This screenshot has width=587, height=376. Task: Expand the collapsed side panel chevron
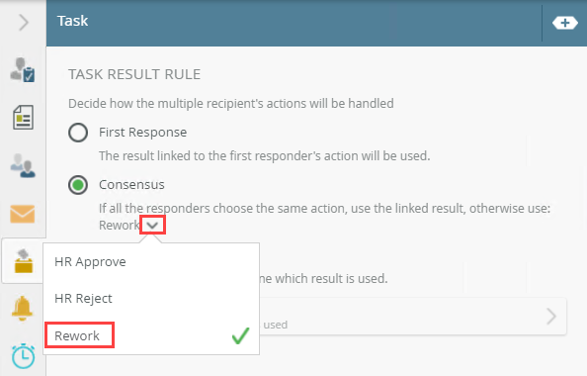(24, 23)
